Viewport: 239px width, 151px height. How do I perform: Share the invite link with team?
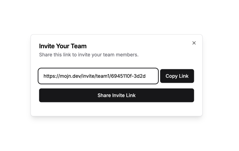(116, 95)
